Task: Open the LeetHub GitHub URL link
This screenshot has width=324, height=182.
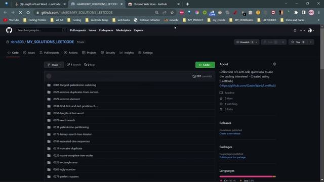Action: (248, 85)
